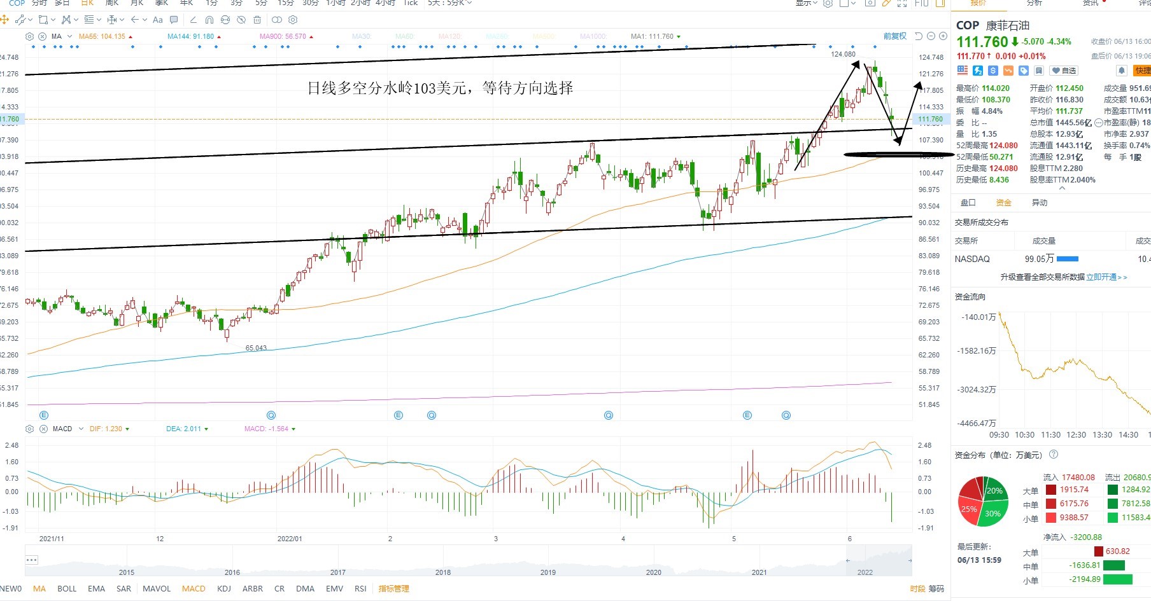Open MA indicator settings gear icon
This screenshot has width=1151, height=601.
(x=29, y=36)
